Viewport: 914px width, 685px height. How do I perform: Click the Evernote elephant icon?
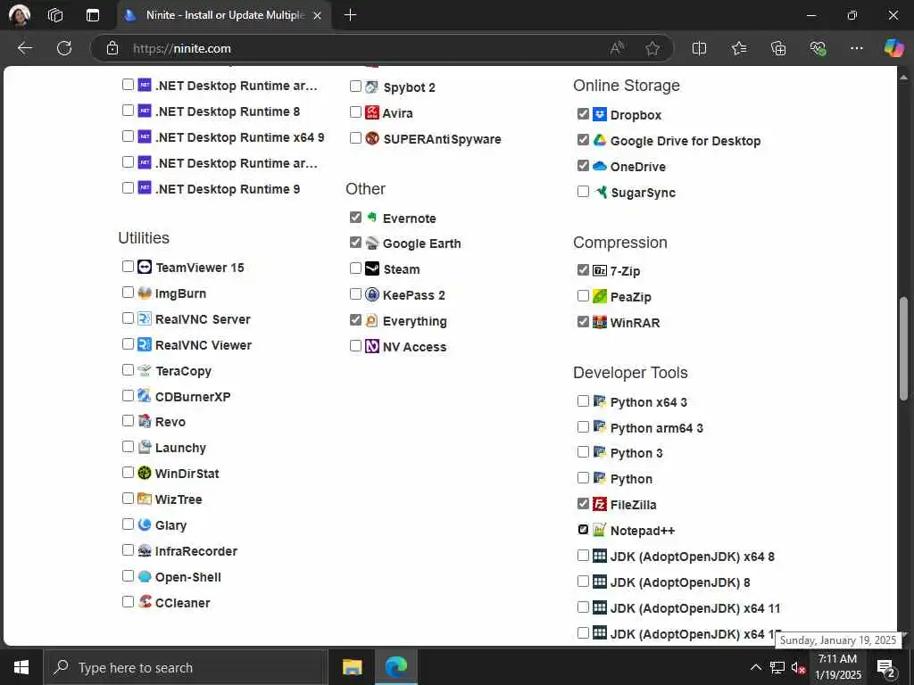(x=372, y=218)
